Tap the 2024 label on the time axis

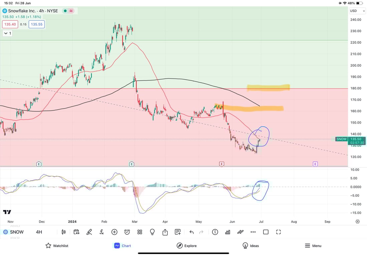coord(72,221)
